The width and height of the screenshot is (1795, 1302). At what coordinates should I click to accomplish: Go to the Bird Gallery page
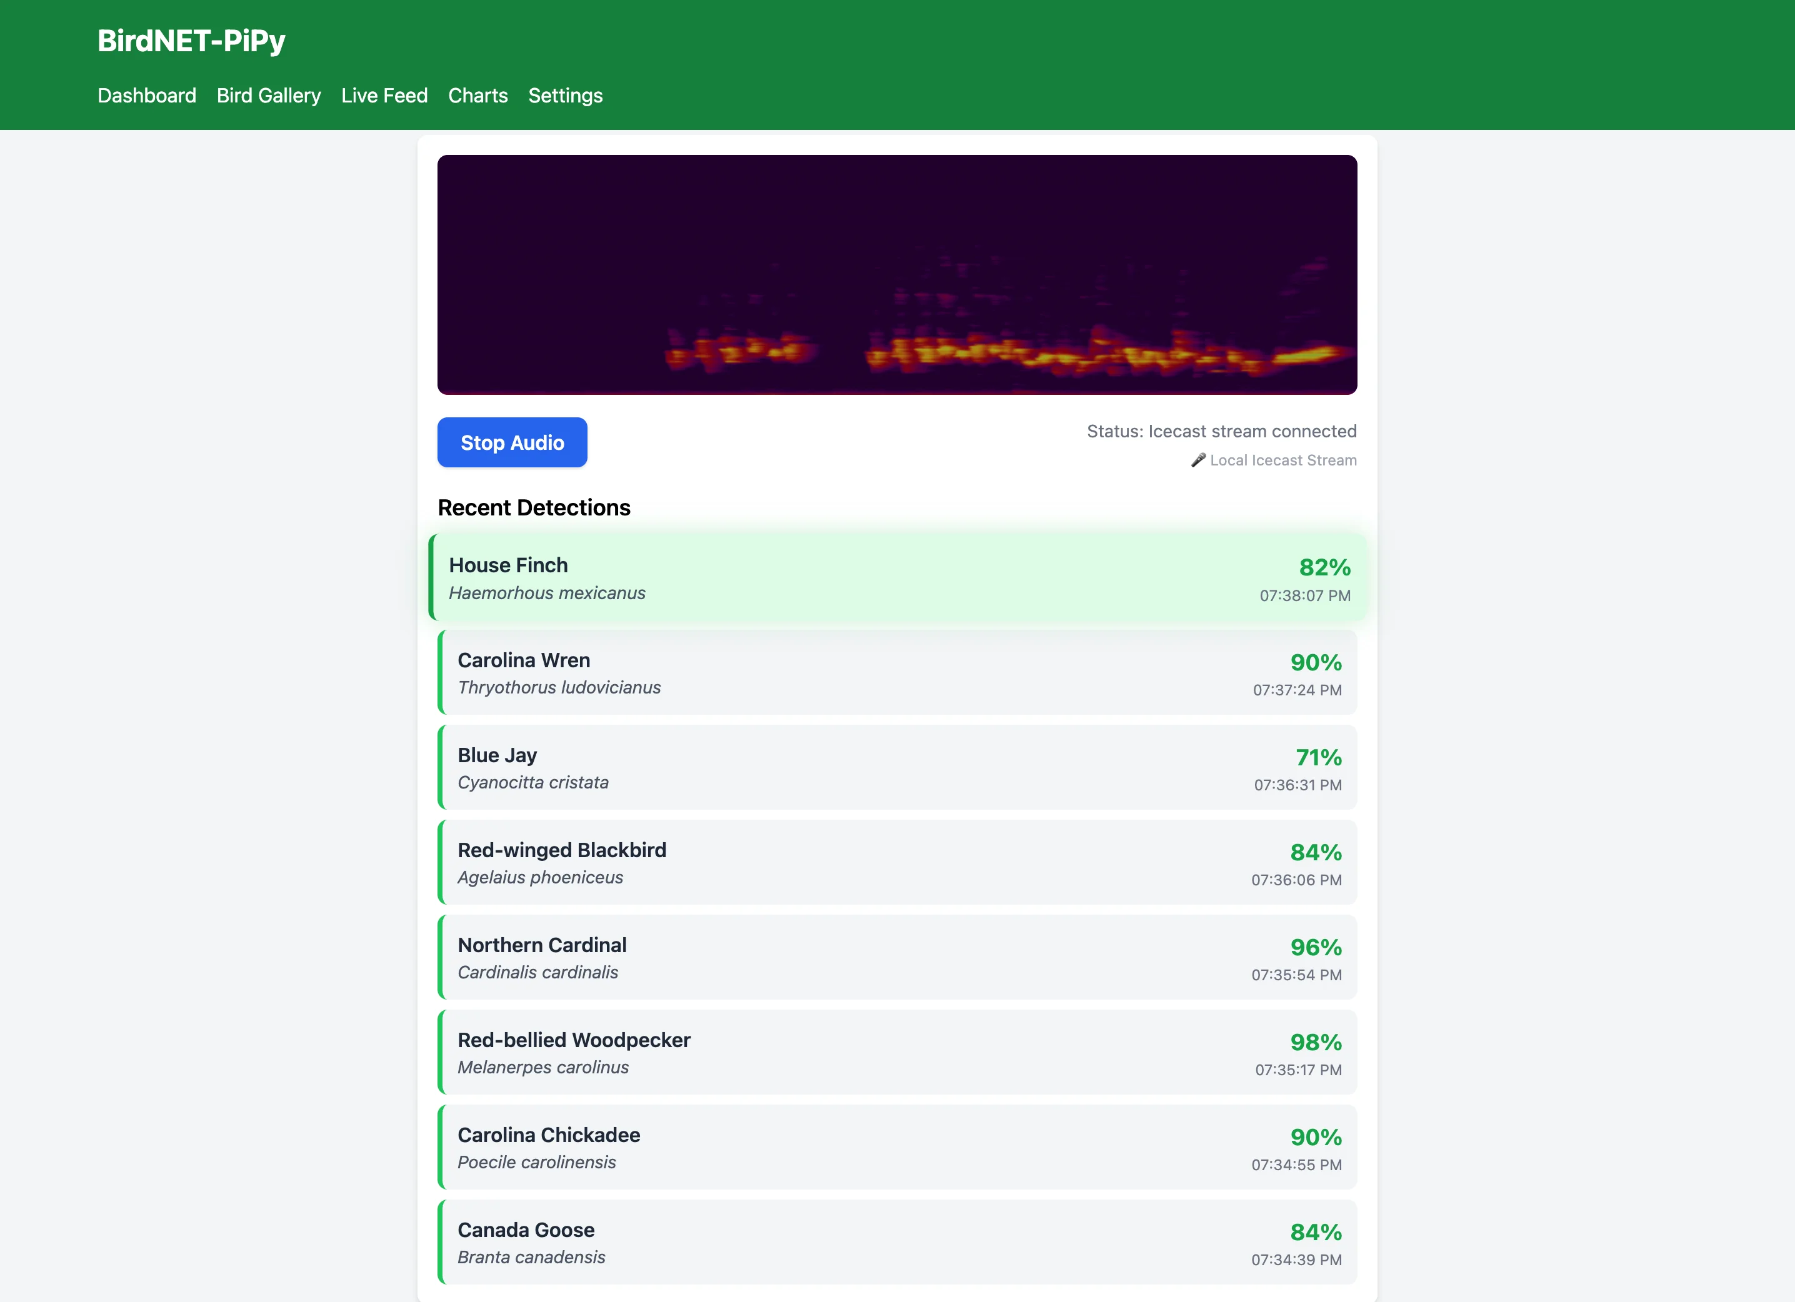pos(268,96)
